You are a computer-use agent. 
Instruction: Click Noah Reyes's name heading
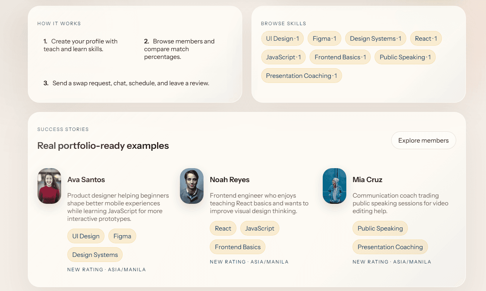click(229, 179)
